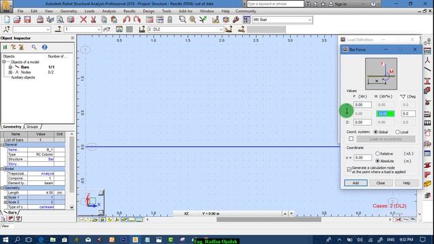Open the I-beam sections tool in right toolbar
Image resolution: width=434 pixels, height=244 pixels.
click(x=427, y=81)
